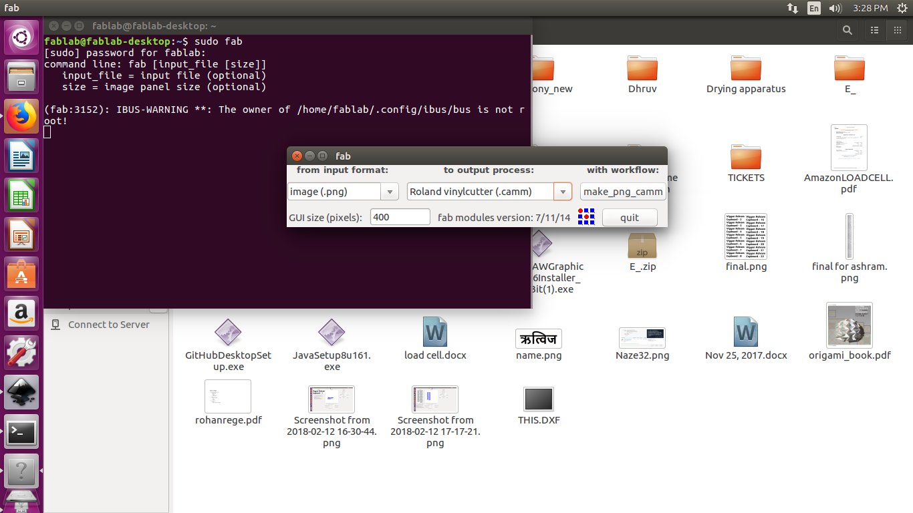The image size is (913, 513).
Task: Select the make_png_camm workflow
Action: (x=622, y=191)
